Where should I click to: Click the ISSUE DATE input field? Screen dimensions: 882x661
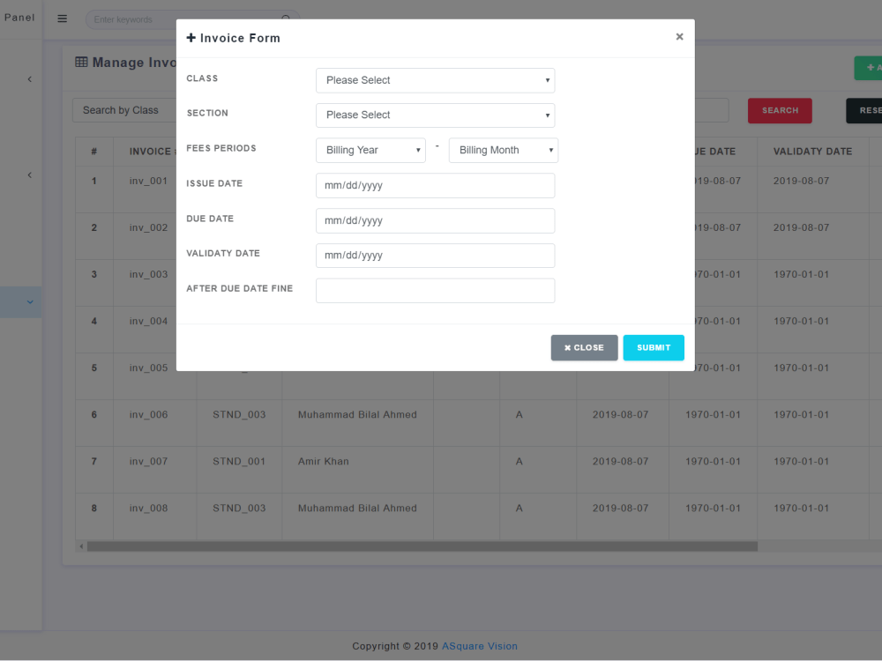coord(435,185)
